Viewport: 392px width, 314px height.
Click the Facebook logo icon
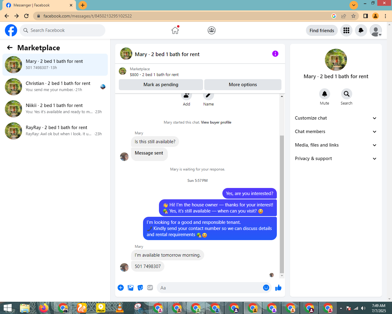coord(11,30)
